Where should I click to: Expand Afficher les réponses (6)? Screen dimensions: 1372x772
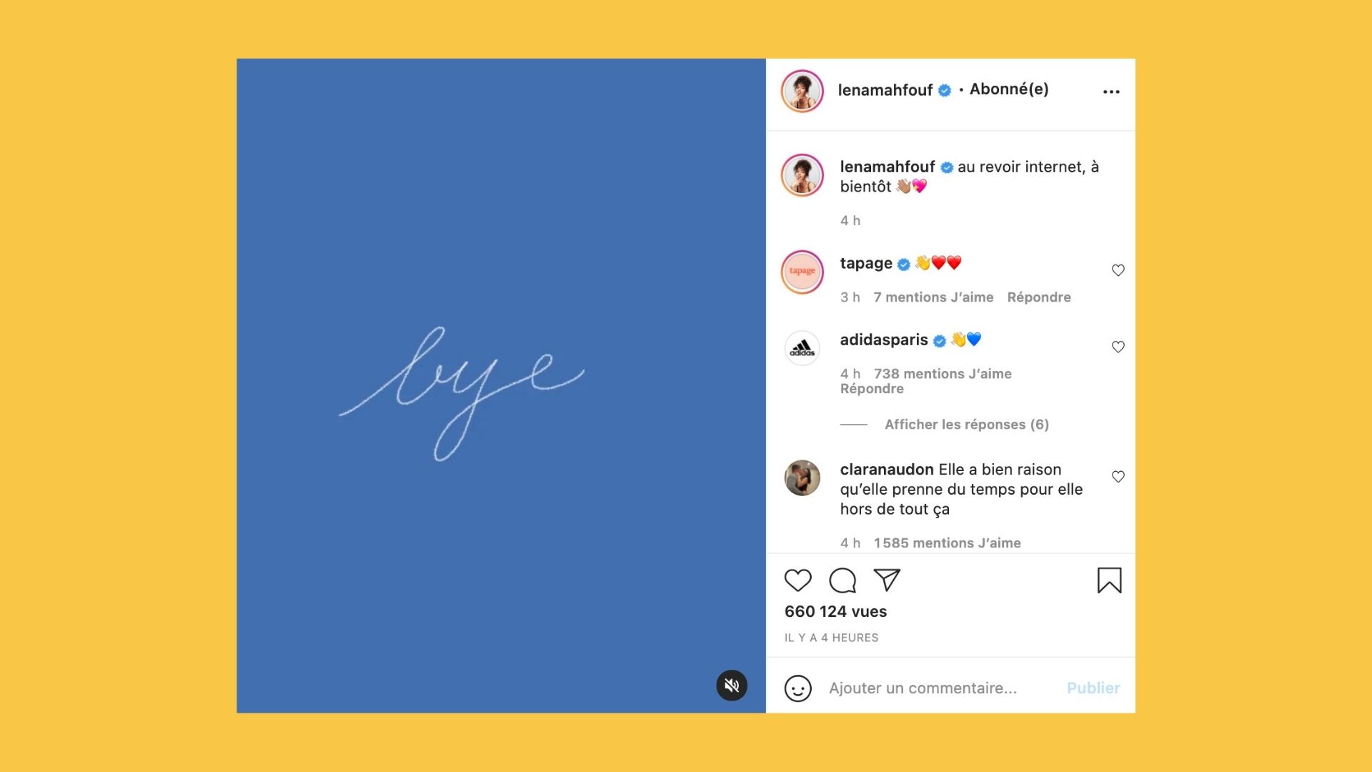(967, 425)
